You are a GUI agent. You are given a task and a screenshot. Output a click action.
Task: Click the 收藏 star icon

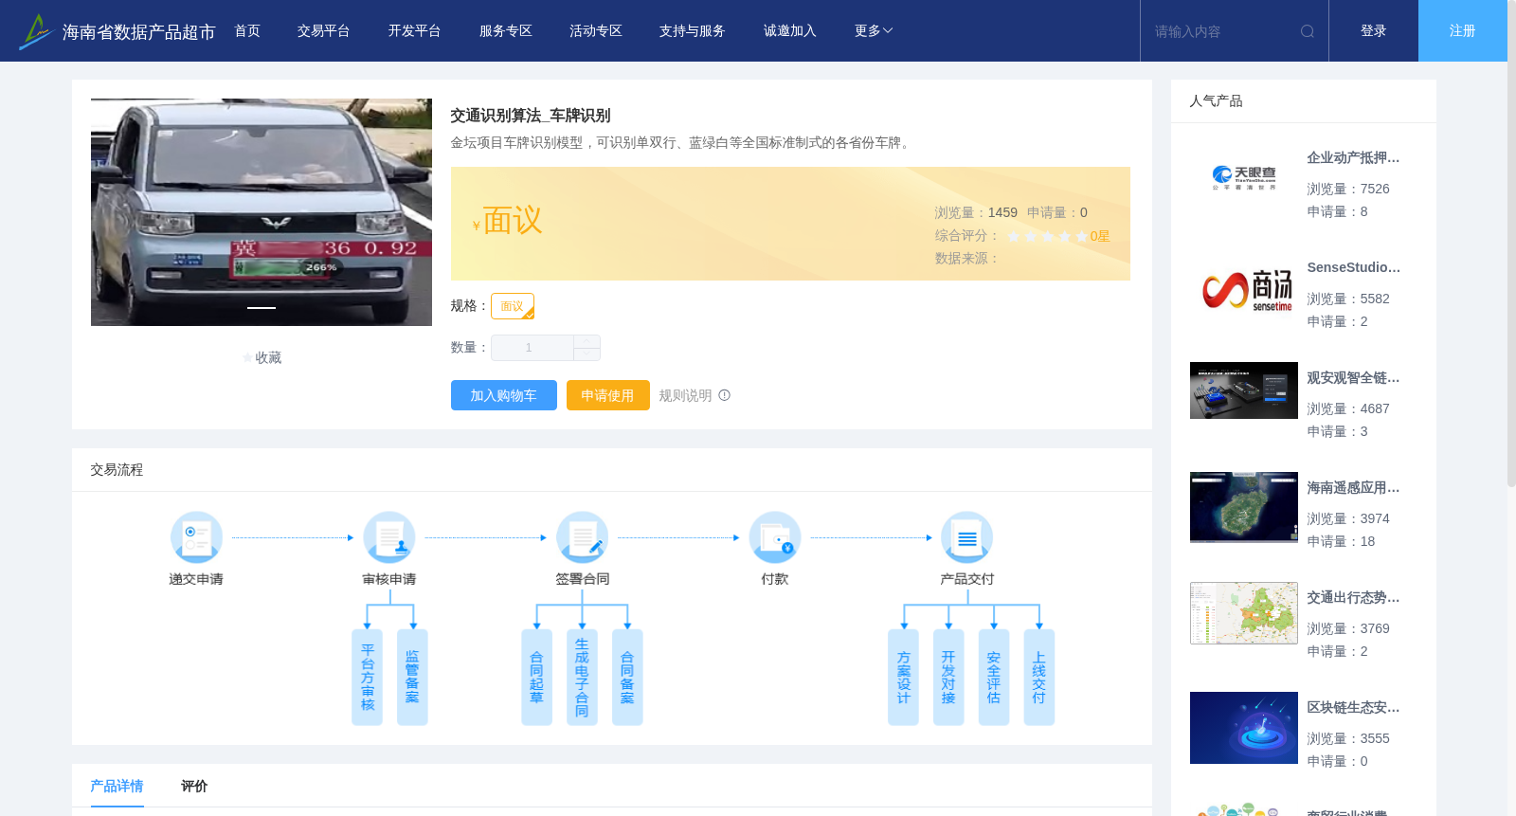coord(248,358)
